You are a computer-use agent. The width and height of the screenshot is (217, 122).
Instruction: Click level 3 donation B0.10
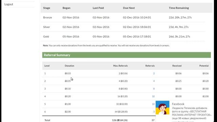[68, 89]
